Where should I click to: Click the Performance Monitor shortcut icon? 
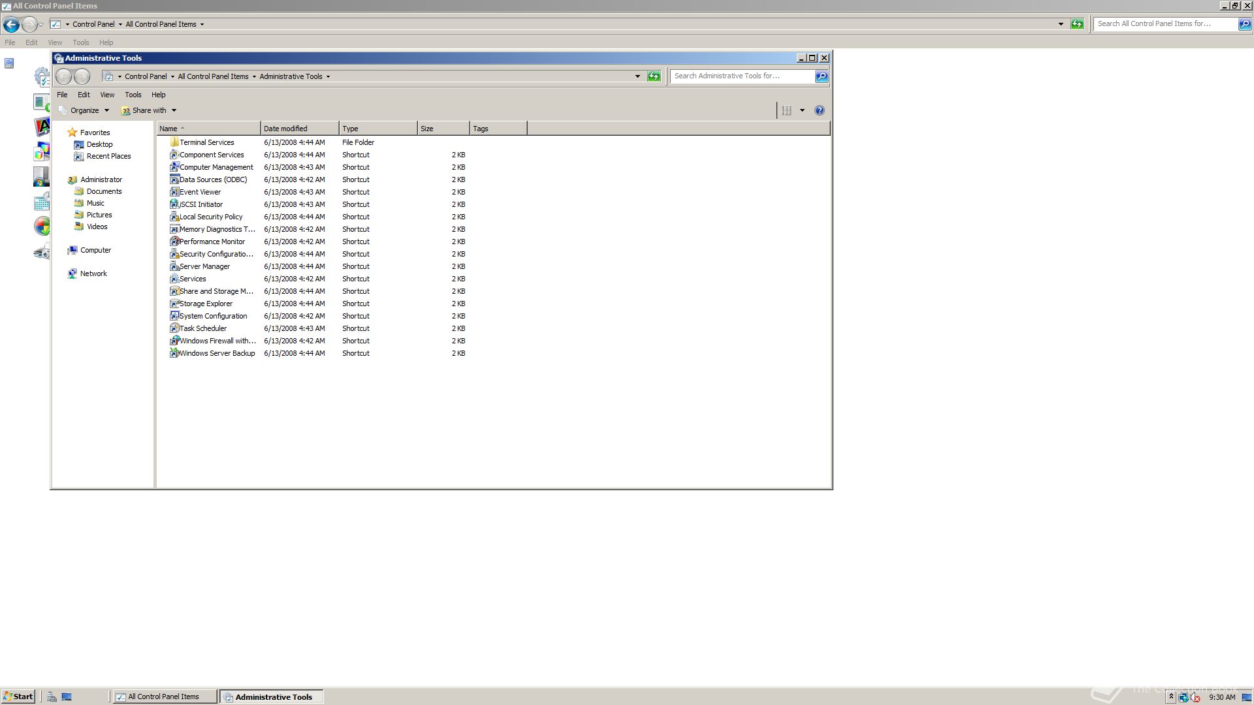174,242
